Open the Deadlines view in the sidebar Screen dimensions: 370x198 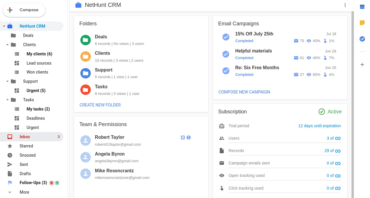[x=36, y=118]
